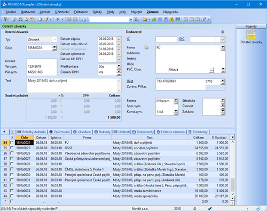Open the toolbar search field dropdown arrow

tap(131, 20)
